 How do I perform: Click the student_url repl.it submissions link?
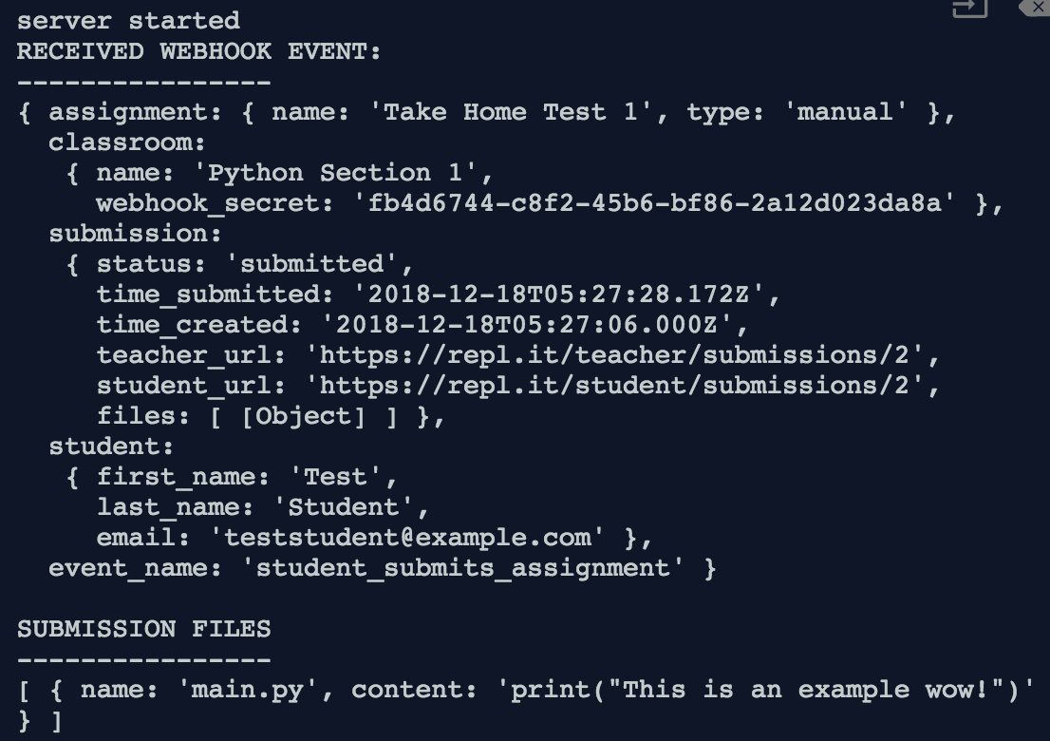point(615,386)
